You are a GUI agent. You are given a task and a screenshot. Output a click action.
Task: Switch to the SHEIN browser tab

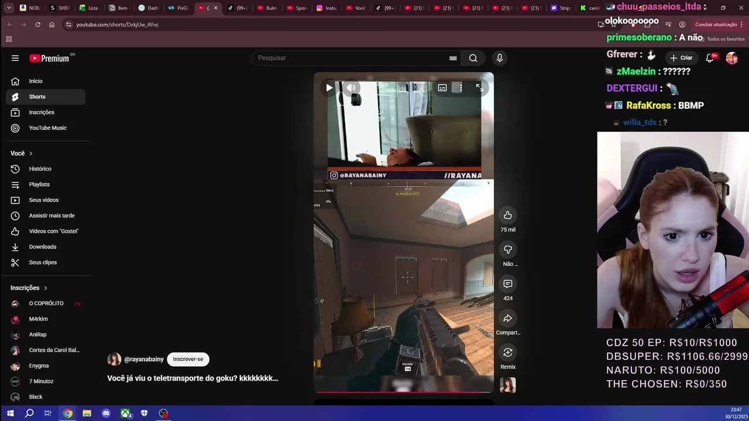click(x=60, y=8)
